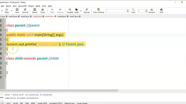
Task: Save the current file
Action: coord(17,11)
